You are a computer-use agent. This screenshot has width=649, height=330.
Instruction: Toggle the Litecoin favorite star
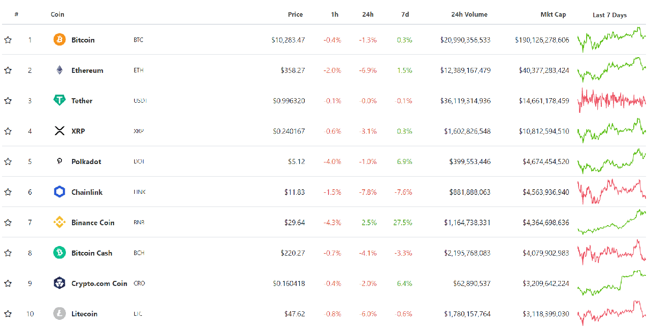click(x=8, y=313)
